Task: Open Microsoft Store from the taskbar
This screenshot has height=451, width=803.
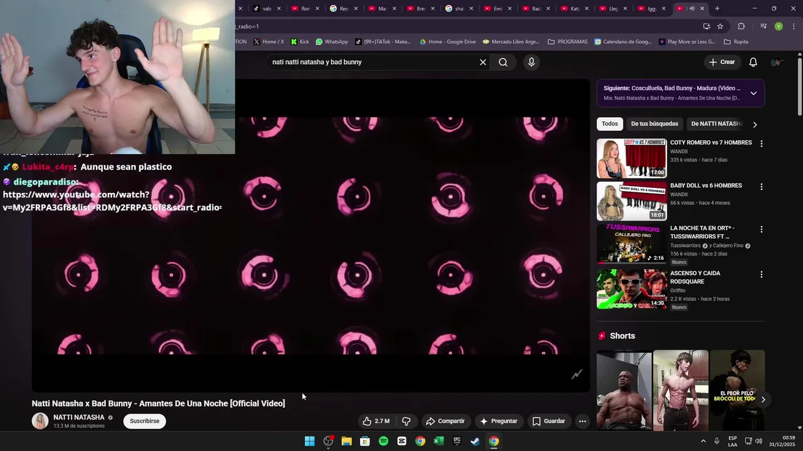Action: pos(364,441)
